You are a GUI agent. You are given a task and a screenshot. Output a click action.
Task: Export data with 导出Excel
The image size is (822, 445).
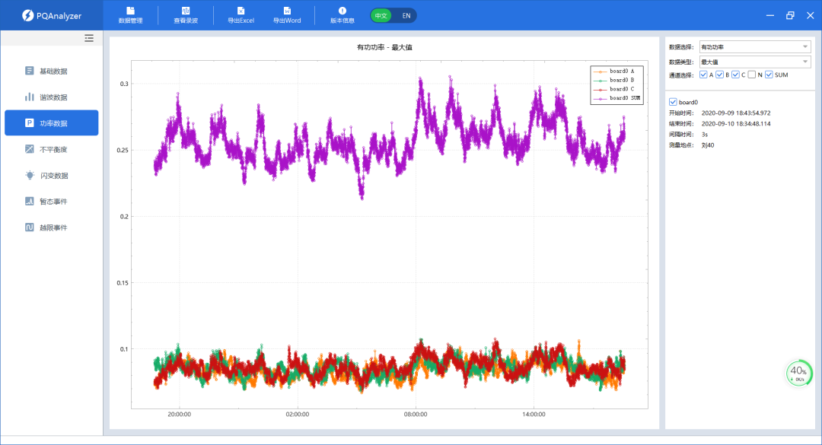241,15
